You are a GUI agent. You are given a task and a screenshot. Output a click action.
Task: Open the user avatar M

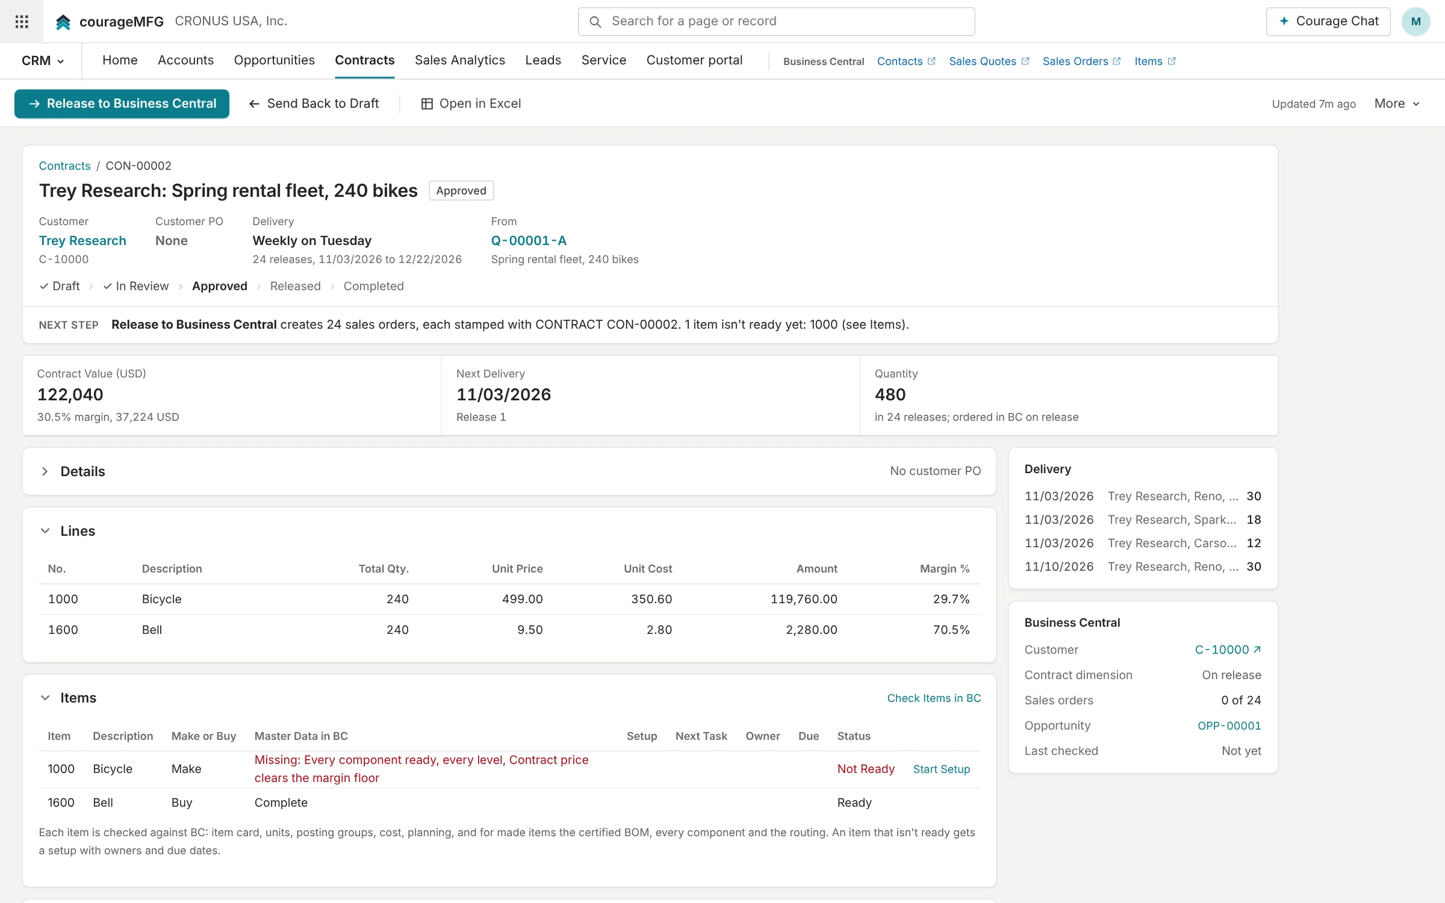(1415, 22)
